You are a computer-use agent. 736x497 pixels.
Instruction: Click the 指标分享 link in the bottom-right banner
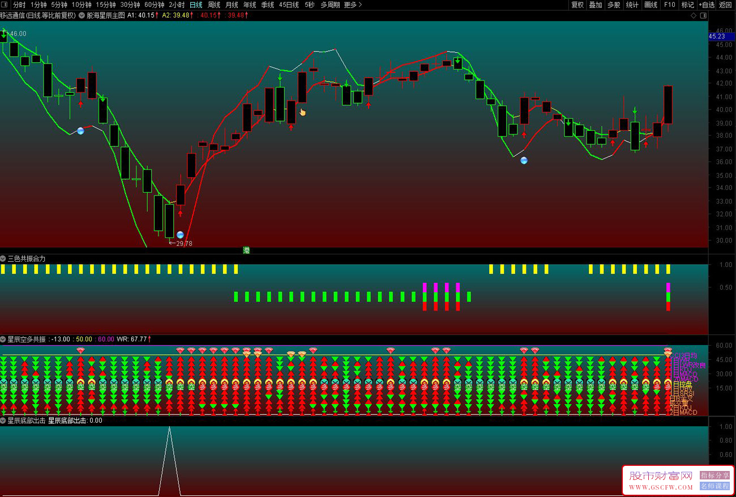[x=714, y=475]
